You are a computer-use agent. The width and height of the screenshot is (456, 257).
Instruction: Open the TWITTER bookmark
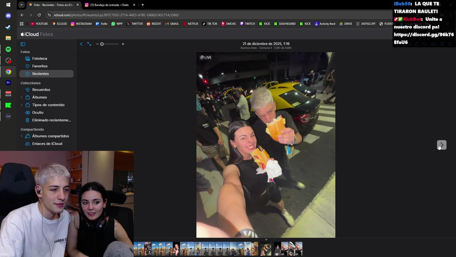(134, 24)
